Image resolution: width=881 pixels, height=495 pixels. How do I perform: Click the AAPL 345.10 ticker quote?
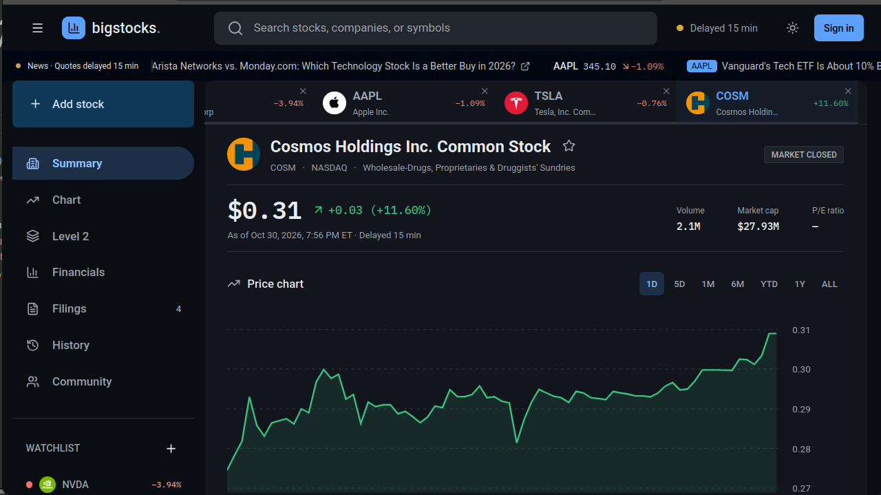tap(608, 66)
